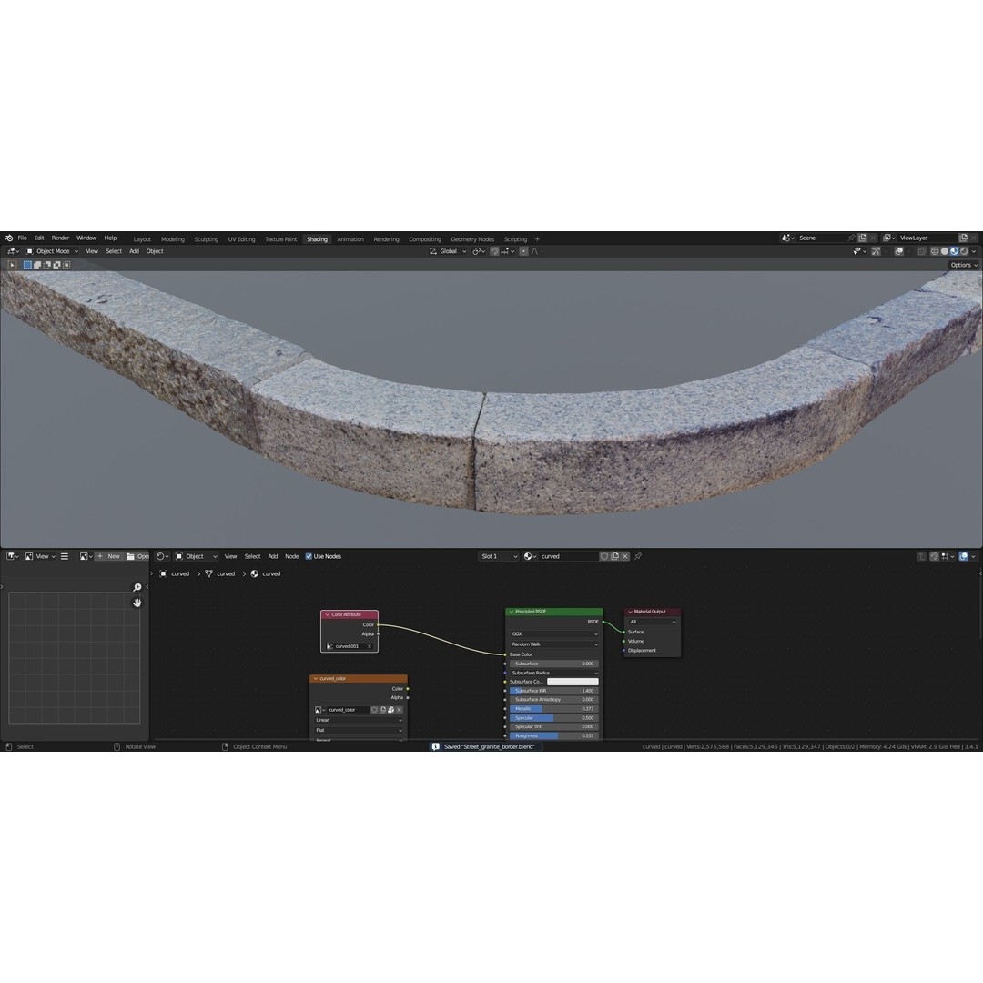
Task: Open the File menu
Action: pyautogui.click(x=23, y=238)
